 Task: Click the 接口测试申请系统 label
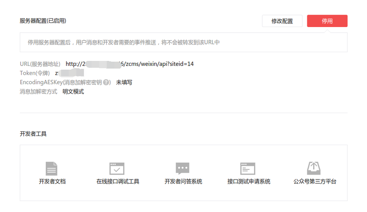249,182
